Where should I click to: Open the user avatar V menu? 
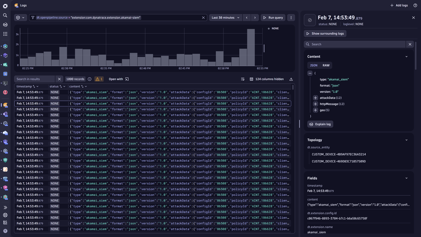click(x=5, y=231)
